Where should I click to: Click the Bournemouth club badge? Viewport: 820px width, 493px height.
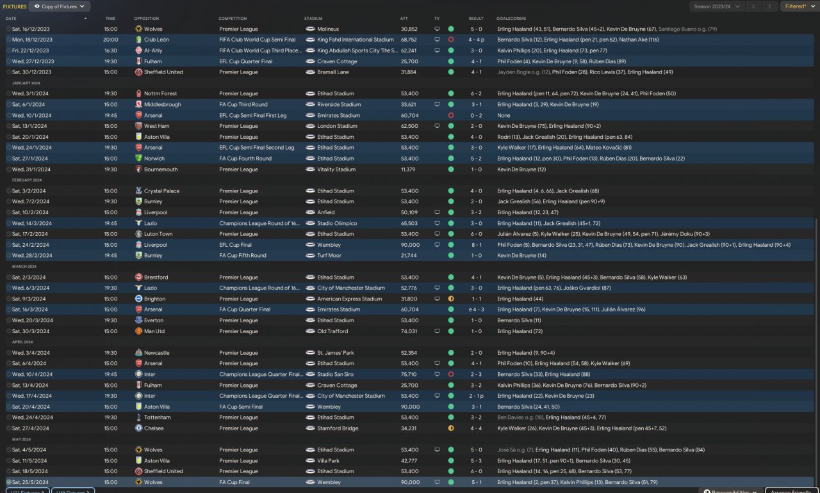[x=138, y=169]
